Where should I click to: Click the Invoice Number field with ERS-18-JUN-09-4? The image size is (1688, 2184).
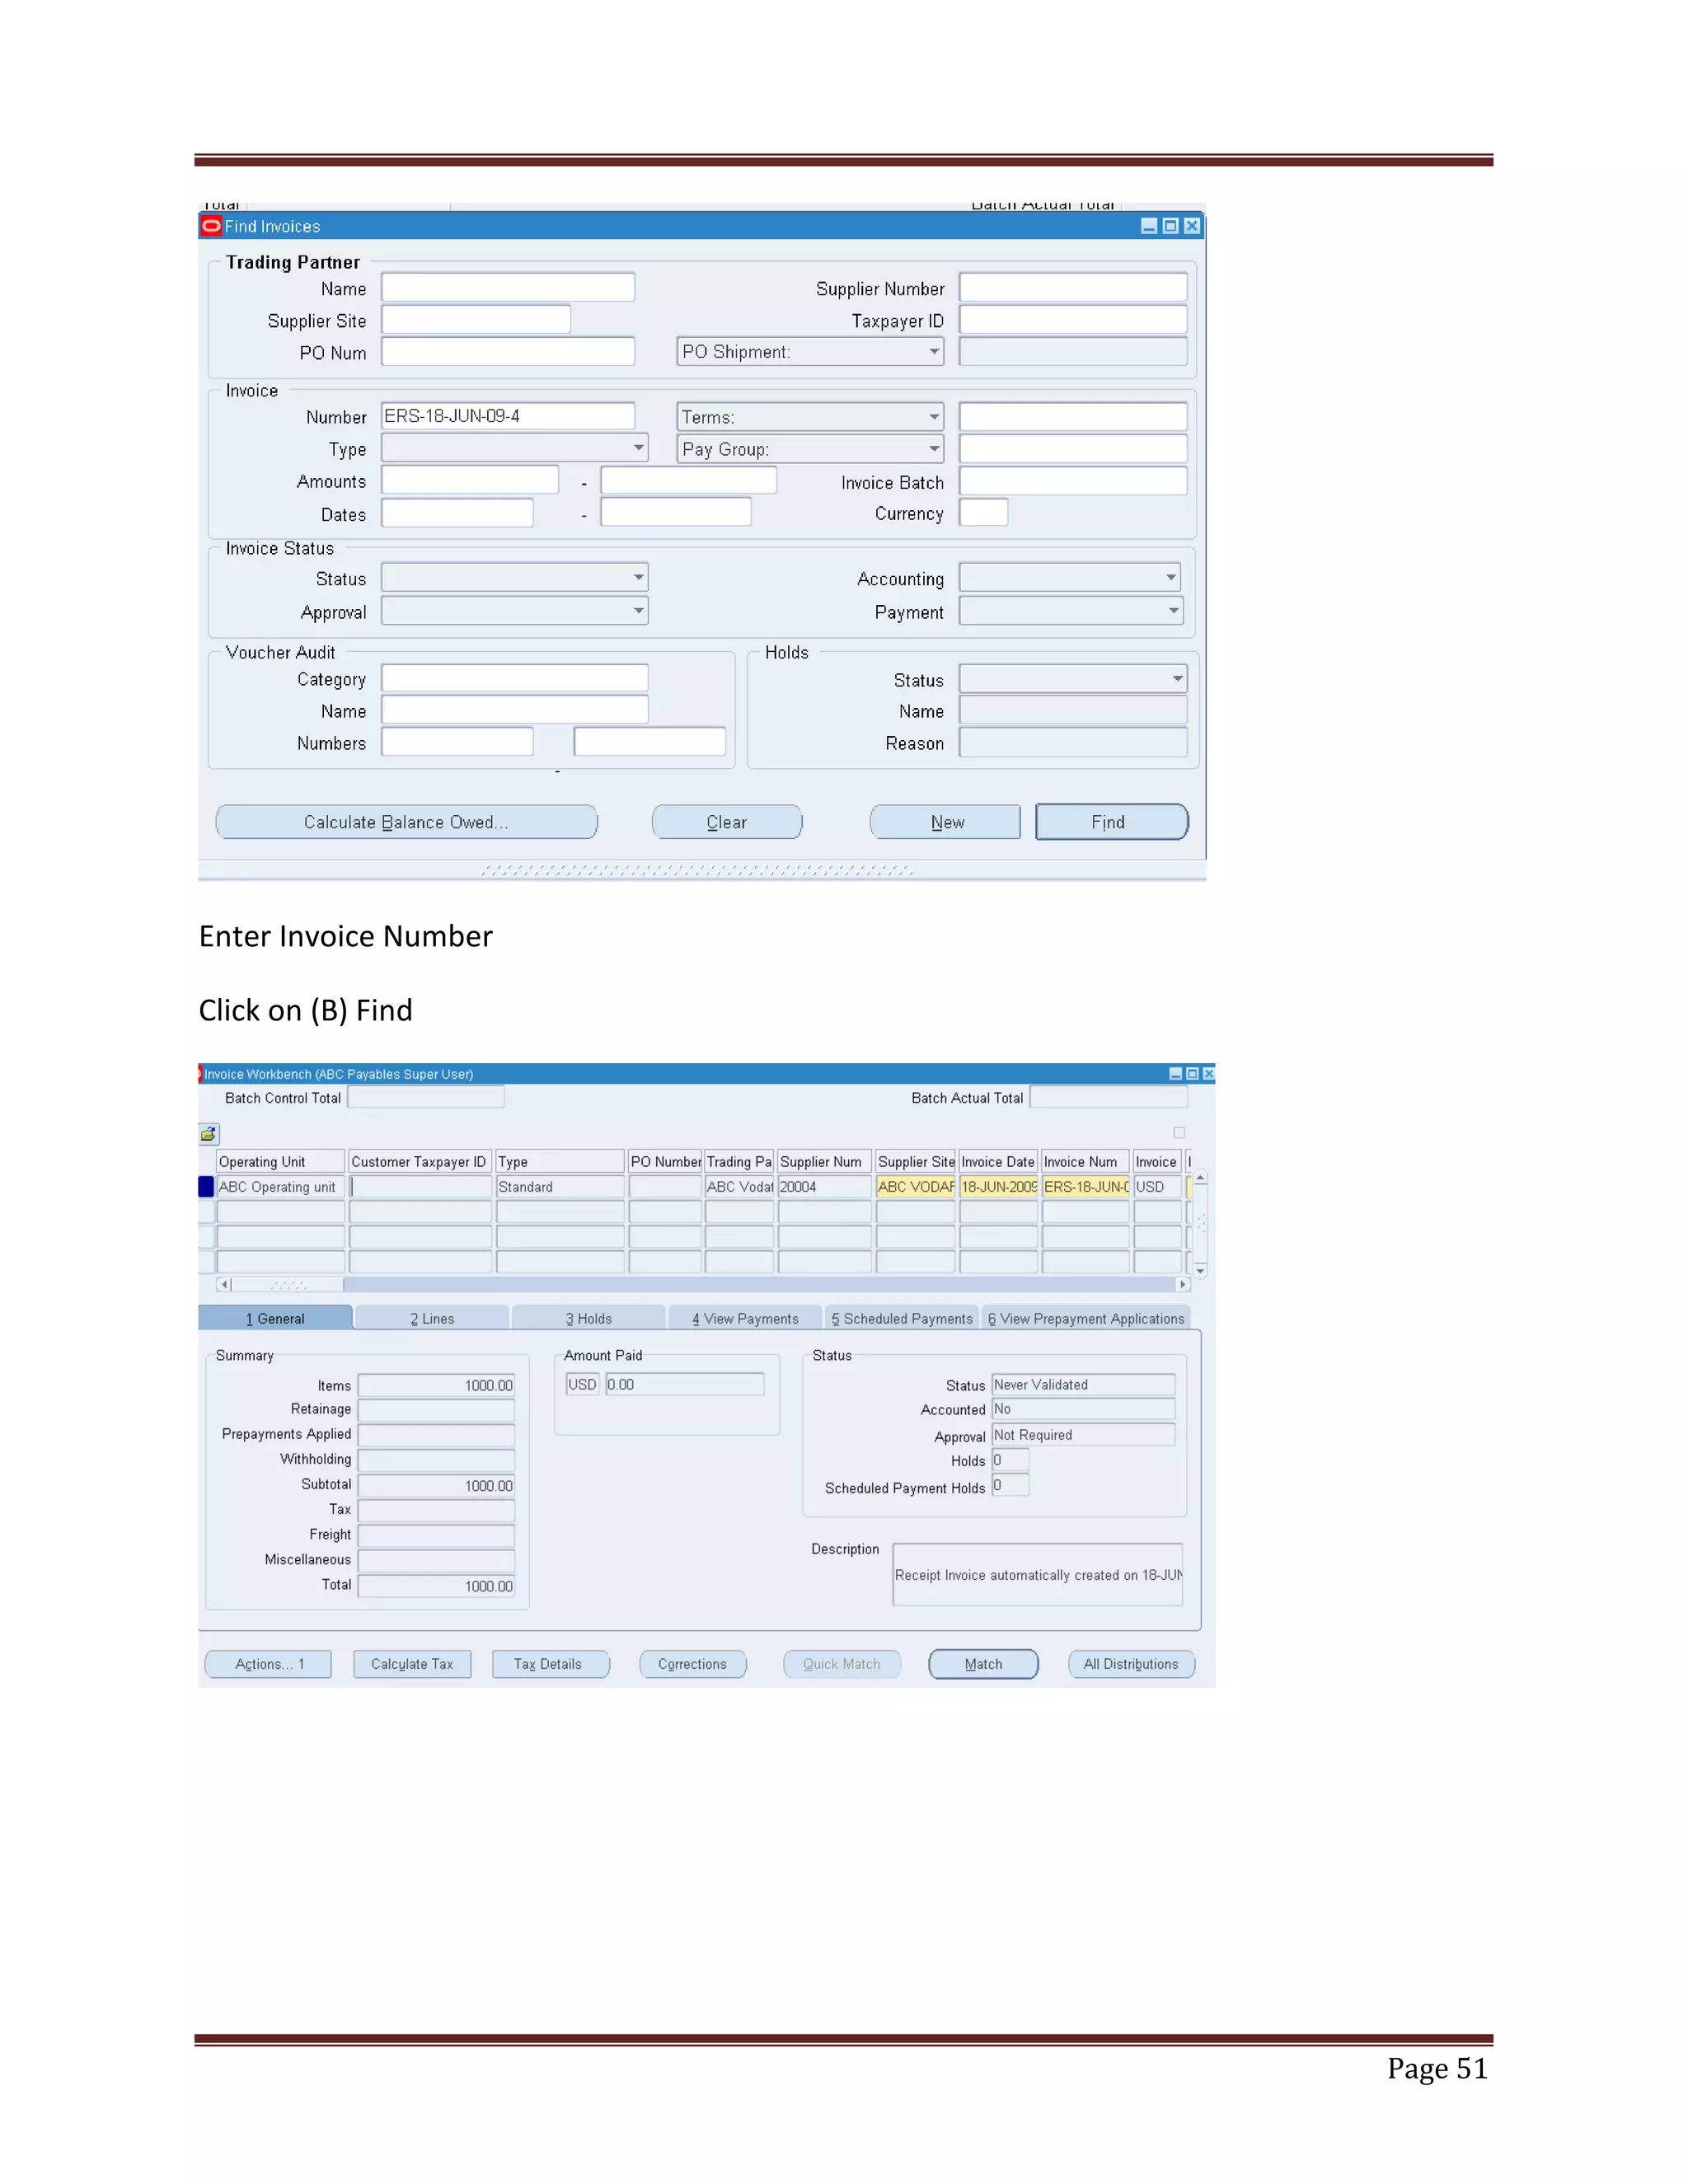pyautogui.click(x=508, y=416)
